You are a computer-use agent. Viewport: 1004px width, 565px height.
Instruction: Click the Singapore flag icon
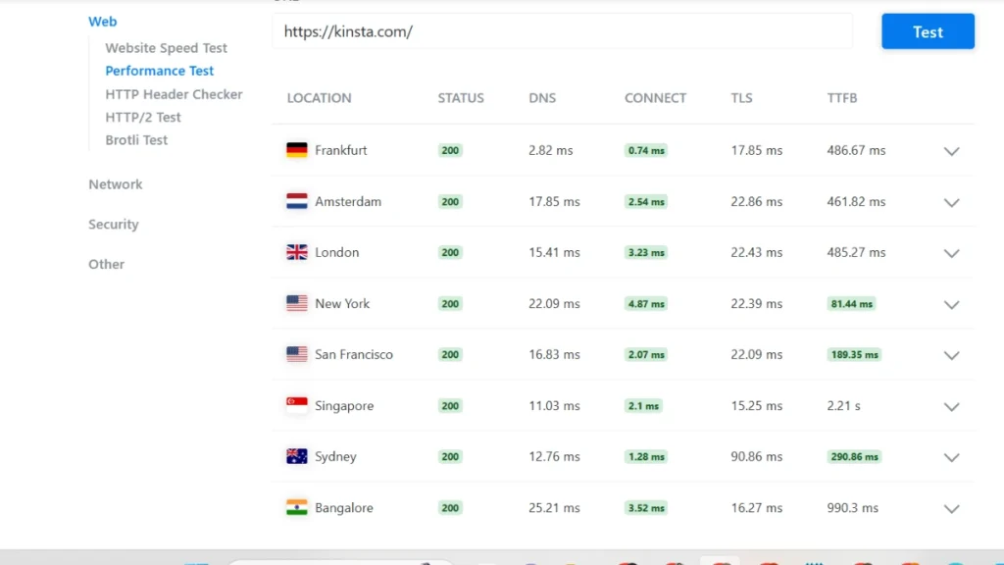[x=296, y=405]
